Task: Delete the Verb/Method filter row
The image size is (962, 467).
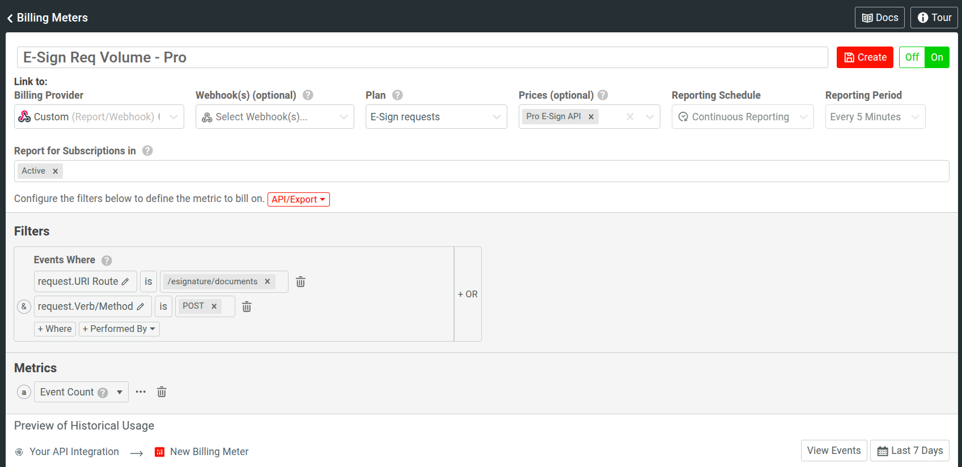Action: (247, 306)
